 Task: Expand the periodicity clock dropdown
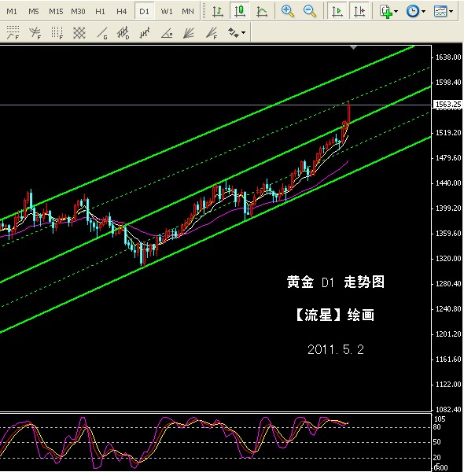(x=424, y=12)
